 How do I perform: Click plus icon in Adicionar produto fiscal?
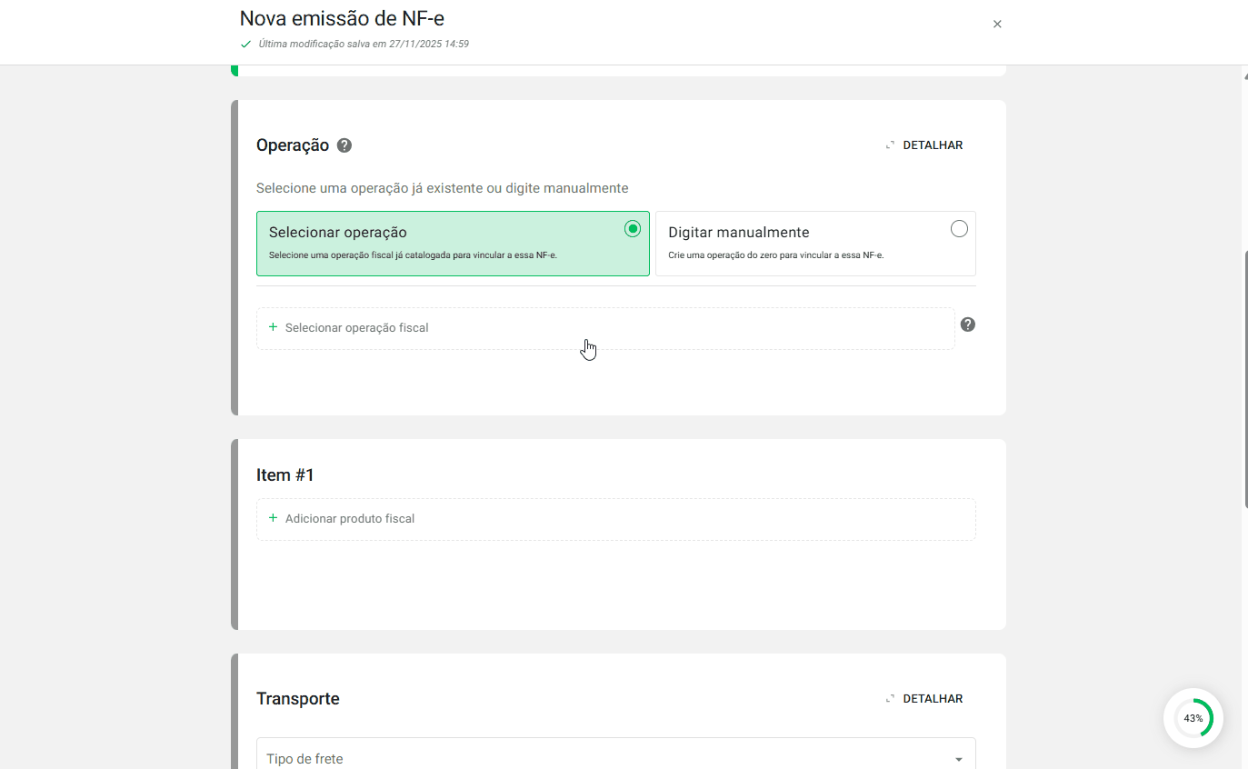[272, 518]
